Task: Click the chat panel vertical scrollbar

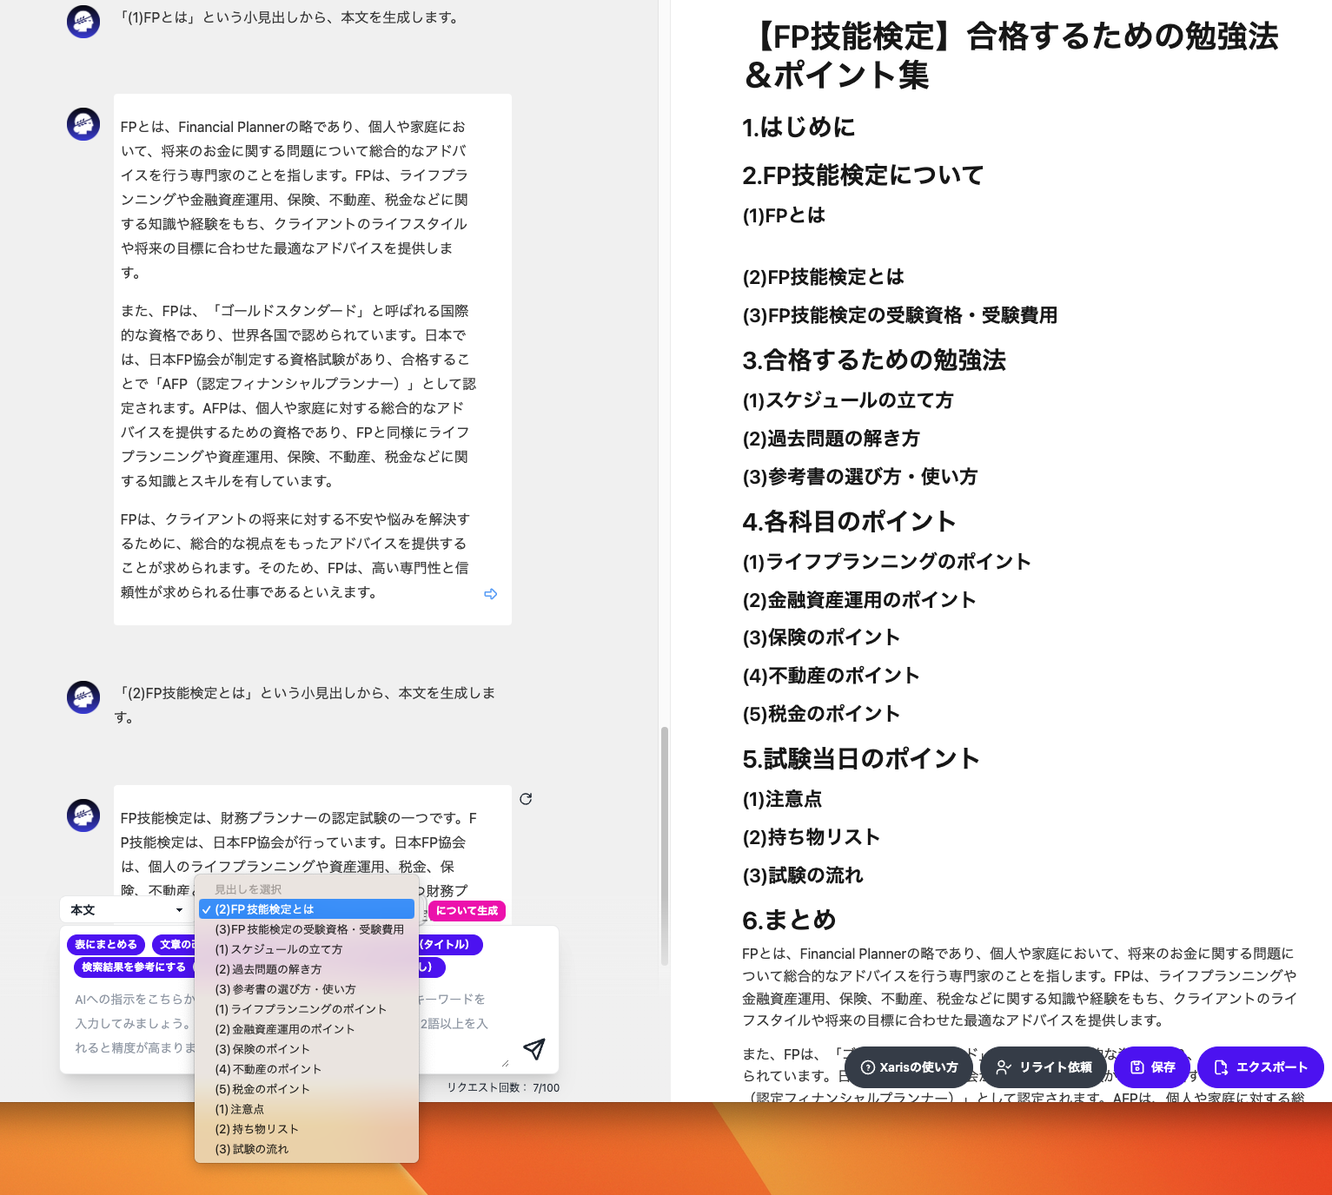Action: pyautogui.click(x=665, y=846)
